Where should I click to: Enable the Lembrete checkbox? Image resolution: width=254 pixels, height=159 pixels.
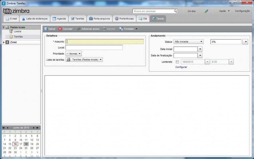(x=177, y=62)
